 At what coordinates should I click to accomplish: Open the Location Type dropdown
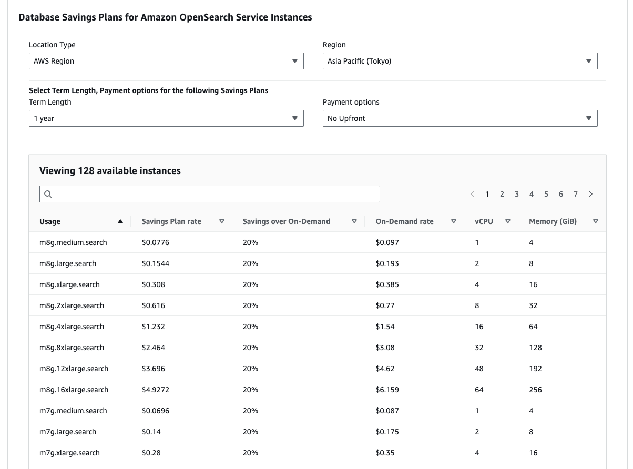coord(166,61)
